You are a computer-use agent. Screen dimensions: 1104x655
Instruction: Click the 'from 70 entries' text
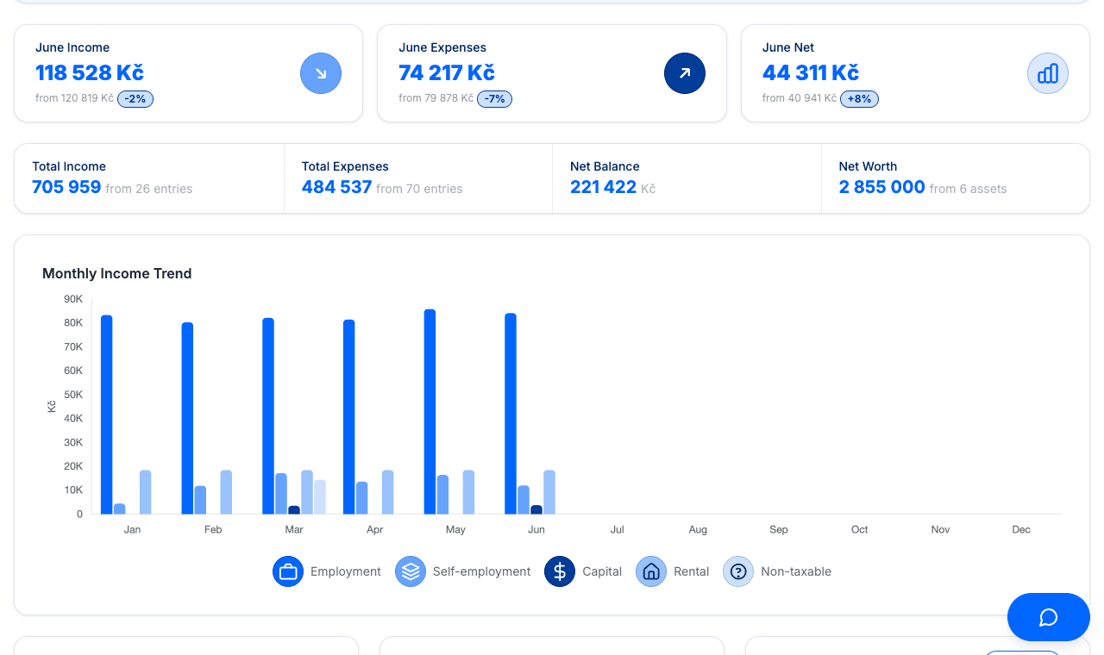(419, 189)
